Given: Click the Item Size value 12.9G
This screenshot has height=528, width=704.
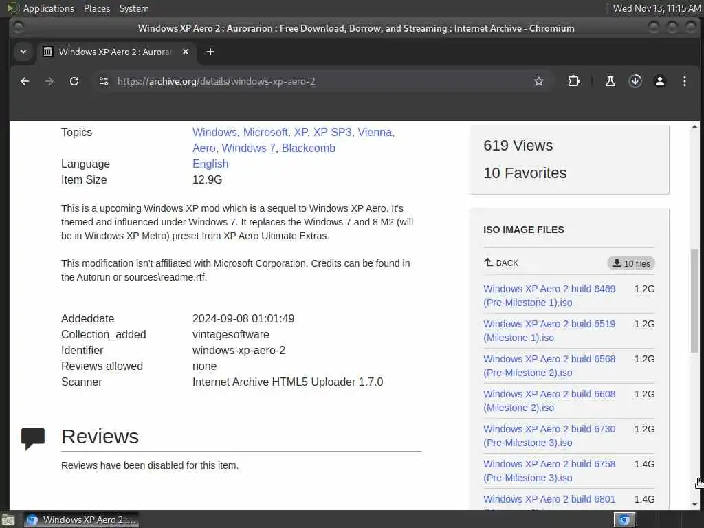Looking at the screenshot, I should tap(207, 179).
